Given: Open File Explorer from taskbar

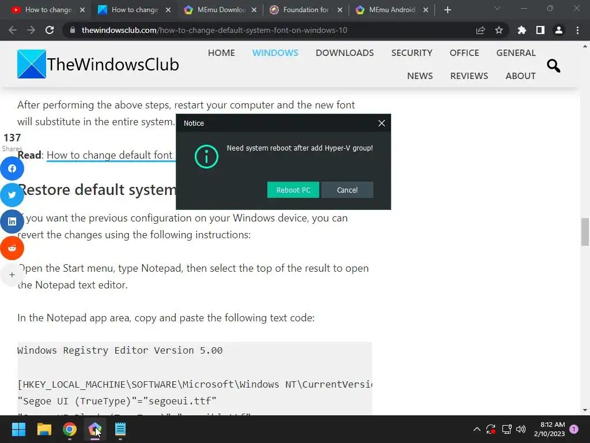Looking at the screenshot, I should [44, 429].
